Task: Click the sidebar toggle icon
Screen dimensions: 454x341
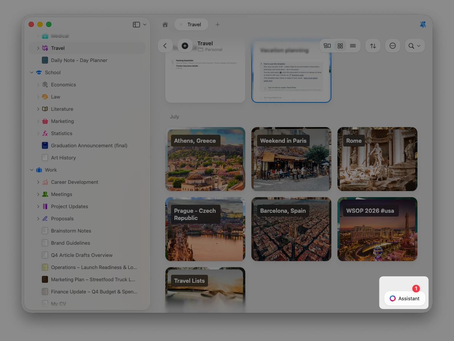Action: pos(136,25)
